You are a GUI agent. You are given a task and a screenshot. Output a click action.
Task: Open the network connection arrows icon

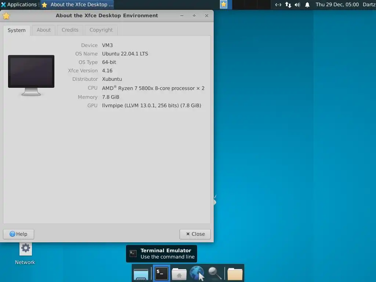tap(278, 4)
